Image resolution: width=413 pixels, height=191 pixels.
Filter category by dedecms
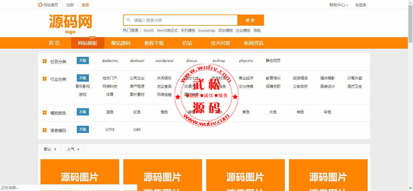tap(110, 61)
